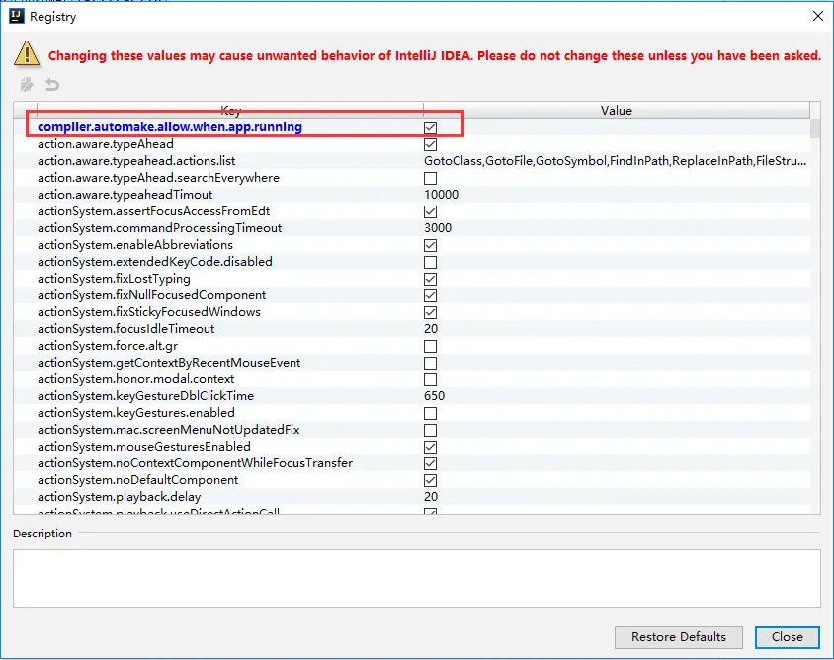Click the focusIdleTimeout value 20
834x660 pixels.
point(431,329)
